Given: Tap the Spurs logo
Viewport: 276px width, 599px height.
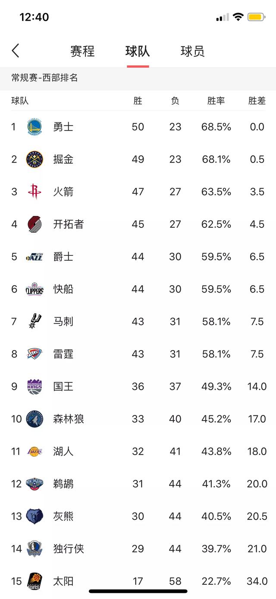Looking at the screenshot, I should click(x=34, y=321).
